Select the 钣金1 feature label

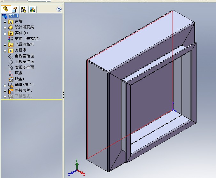19,79
